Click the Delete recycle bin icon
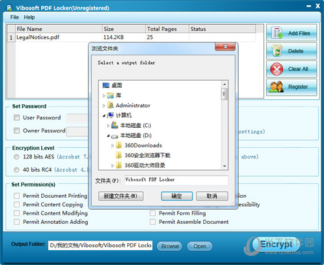Image resolution: width=324 pixels, height=265 pixels. (x=277, y=51)
